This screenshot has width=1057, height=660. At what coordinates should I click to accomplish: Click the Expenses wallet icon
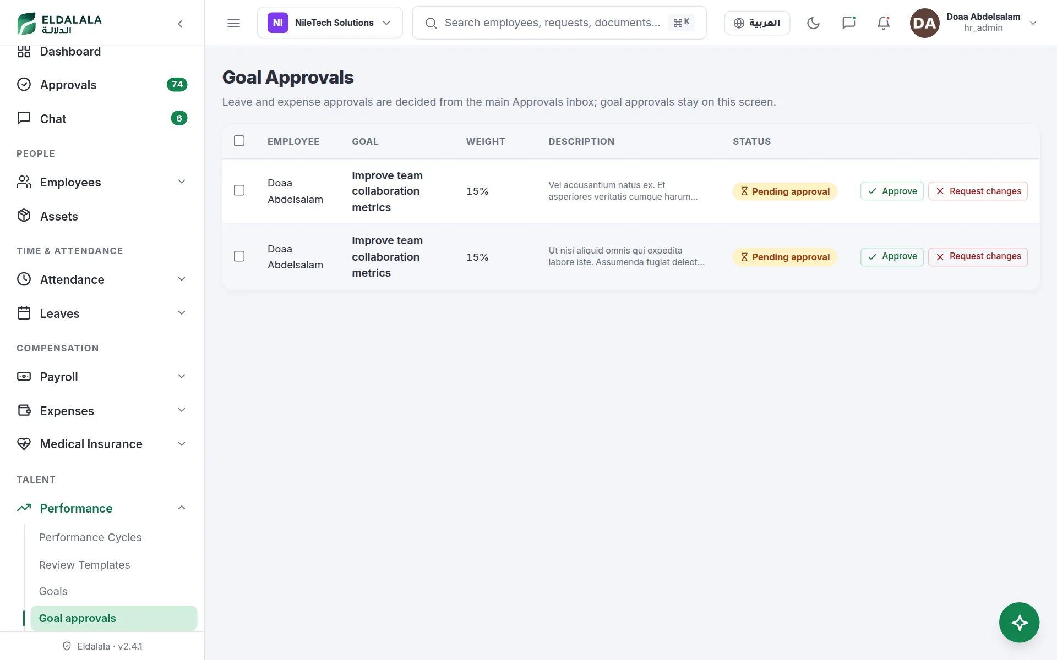point(24,410)
